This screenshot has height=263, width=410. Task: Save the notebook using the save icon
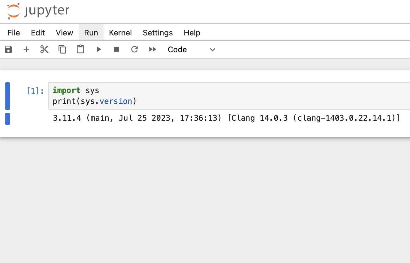point(8,49)
